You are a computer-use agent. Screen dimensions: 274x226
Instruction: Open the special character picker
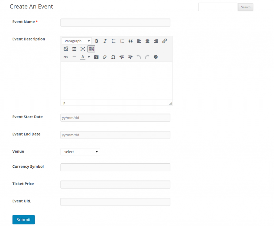(x=113, y=57)
